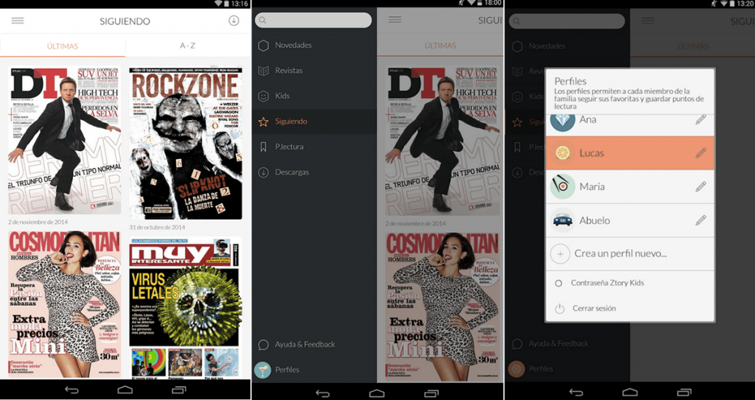
Task: Tap Android home button on left screen
Action: 125,390
